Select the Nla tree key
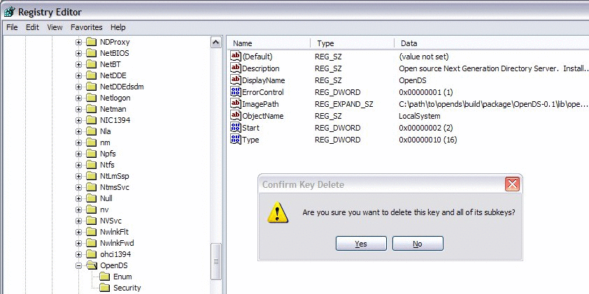 tap(105, 131)
